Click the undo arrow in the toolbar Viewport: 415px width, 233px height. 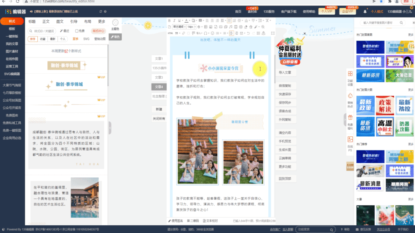(x=249, y=33)
